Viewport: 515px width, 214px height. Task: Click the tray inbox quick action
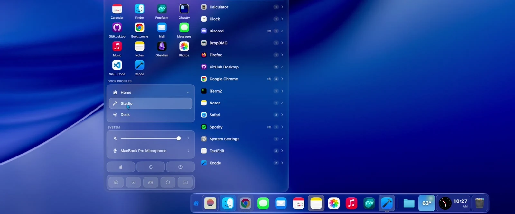click(x=151, y=182)
